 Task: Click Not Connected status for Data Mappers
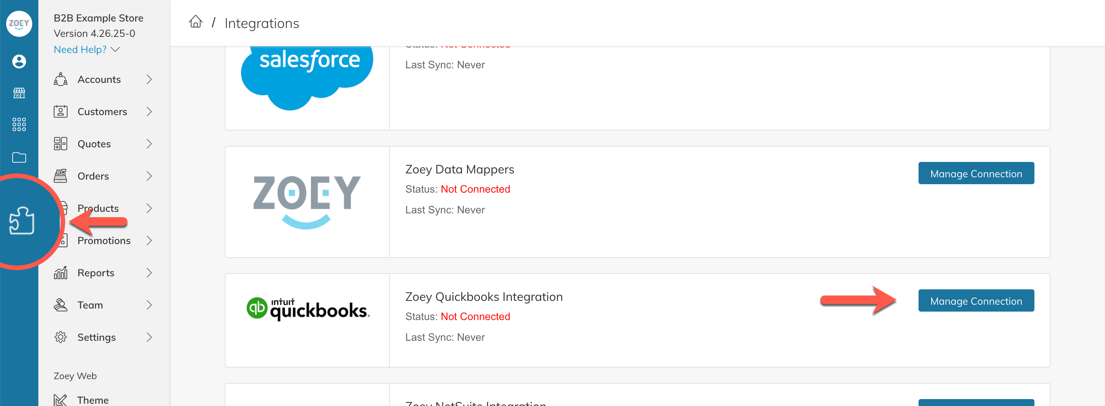click(x=475, y=189)
